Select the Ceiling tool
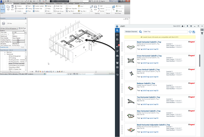 point(29,9)
